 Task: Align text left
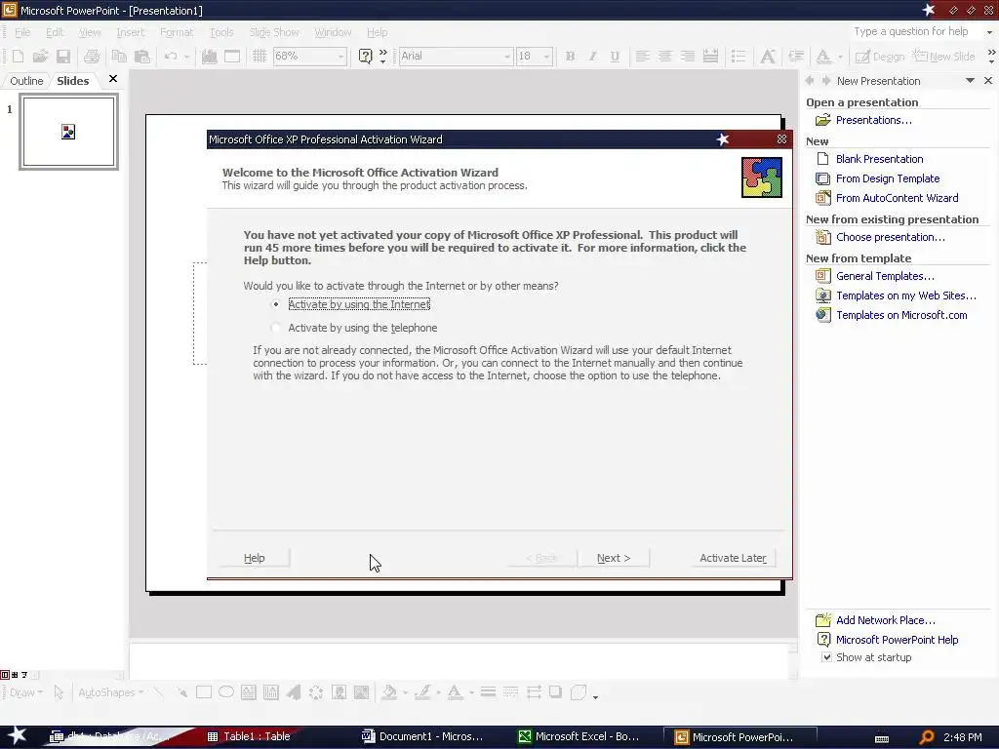(643, 56)
